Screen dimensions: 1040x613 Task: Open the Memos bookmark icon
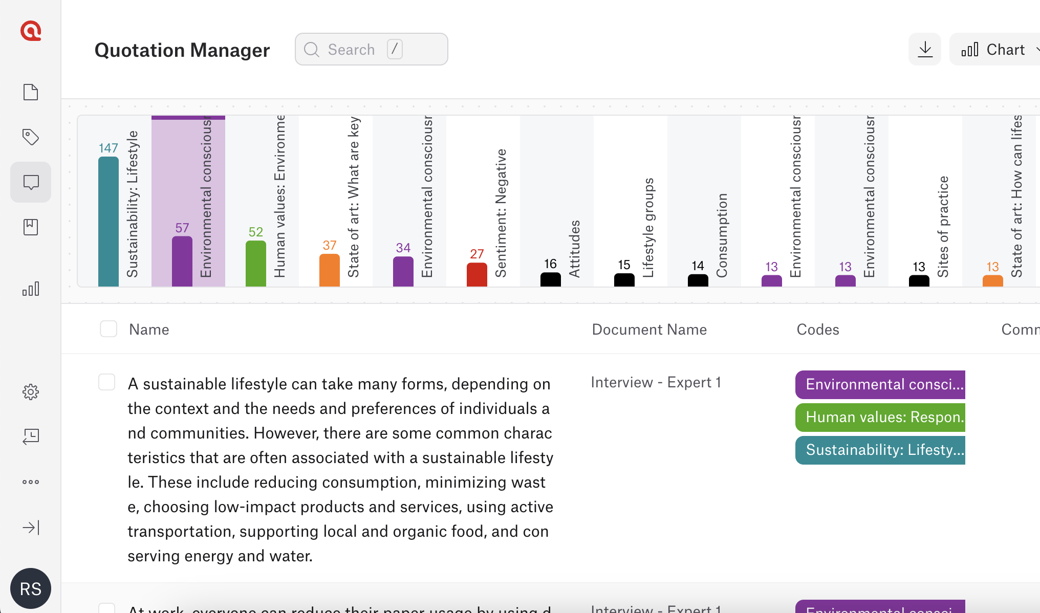point(31,227)
